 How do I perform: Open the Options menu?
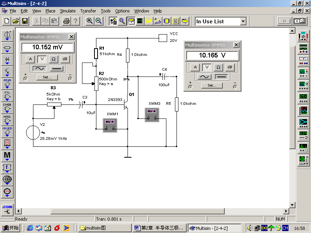[122, 11]
